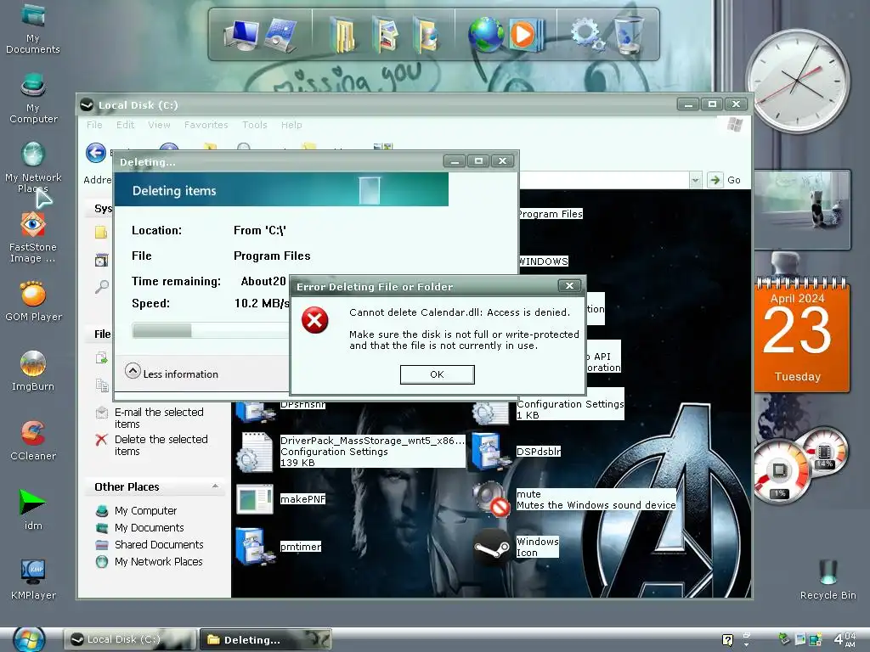
Task: Open the music folder icon in dock
Action: click(426, 35)
